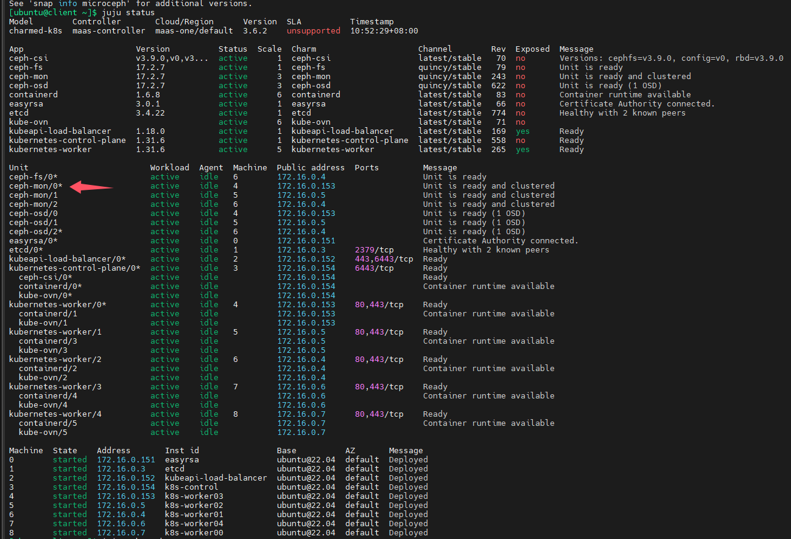Select the 'Ports' column header
Viewport: 791px width, 539px height.
coord(367,168)
